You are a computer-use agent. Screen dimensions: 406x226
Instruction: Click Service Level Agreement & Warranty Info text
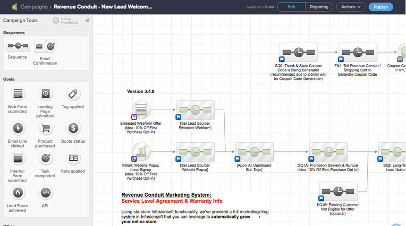(x=172, y=201)
